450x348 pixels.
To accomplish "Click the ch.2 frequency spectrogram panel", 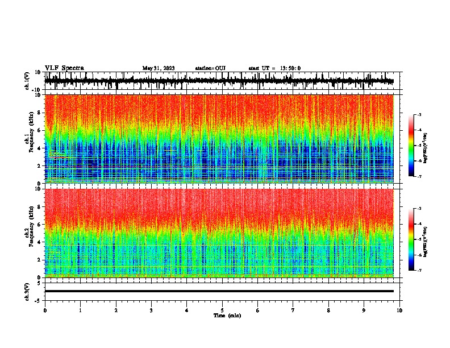I will (x=219, y=233).
